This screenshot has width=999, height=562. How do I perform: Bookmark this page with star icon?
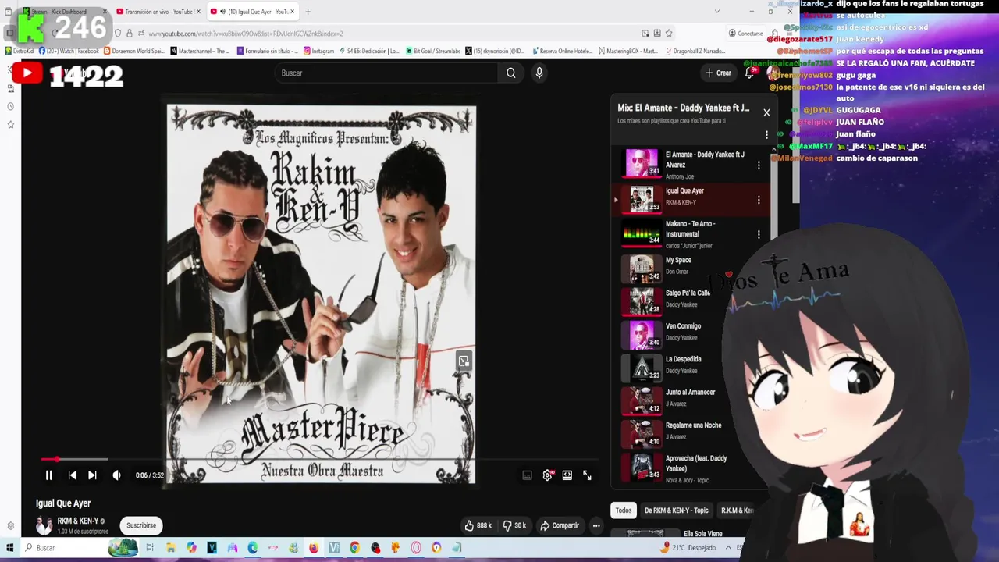point(669,34)
